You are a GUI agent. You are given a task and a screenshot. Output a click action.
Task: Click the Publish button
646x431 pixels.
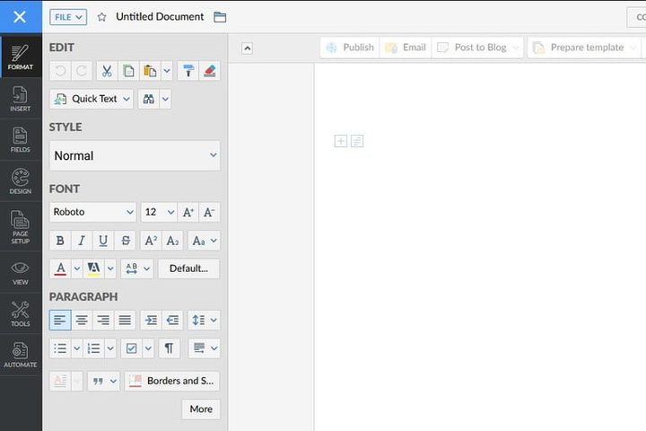point(350,48)
